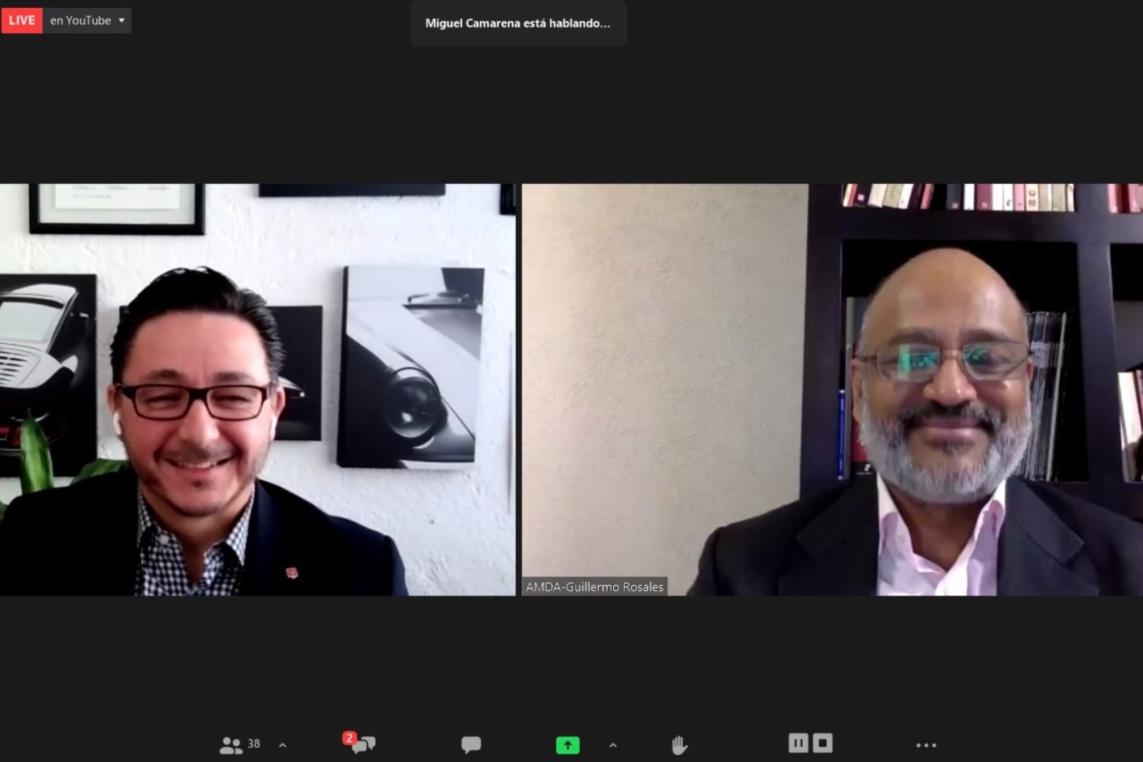Pause the recording

point(798,743)
